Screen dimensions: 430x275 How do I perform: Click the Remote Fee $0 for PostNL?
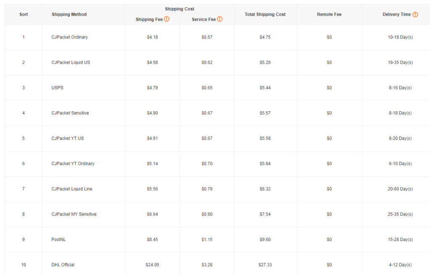tap(329, 240)
